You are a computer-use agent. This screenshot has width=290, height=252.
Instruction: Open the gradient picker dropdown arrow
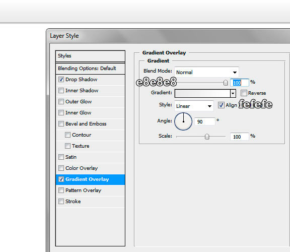(233, 94)
